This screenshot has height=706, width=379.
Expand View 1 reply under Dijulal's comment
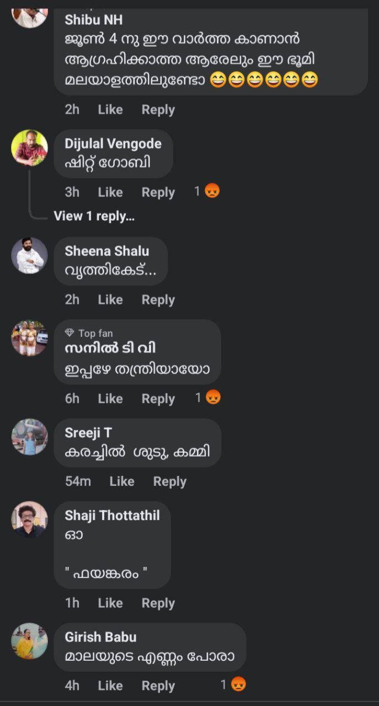point(94,216)
